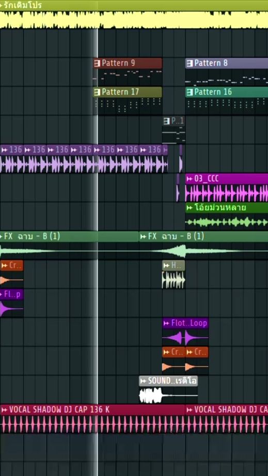This screenshot has width=268, height=476.
Task: Open the Pattern 8 clip menu icon
Action: point(190,63)
